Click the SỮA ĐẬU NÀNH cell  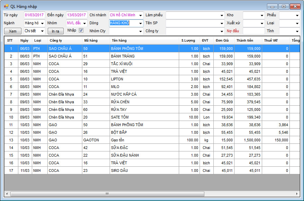(x=144, y=155)
